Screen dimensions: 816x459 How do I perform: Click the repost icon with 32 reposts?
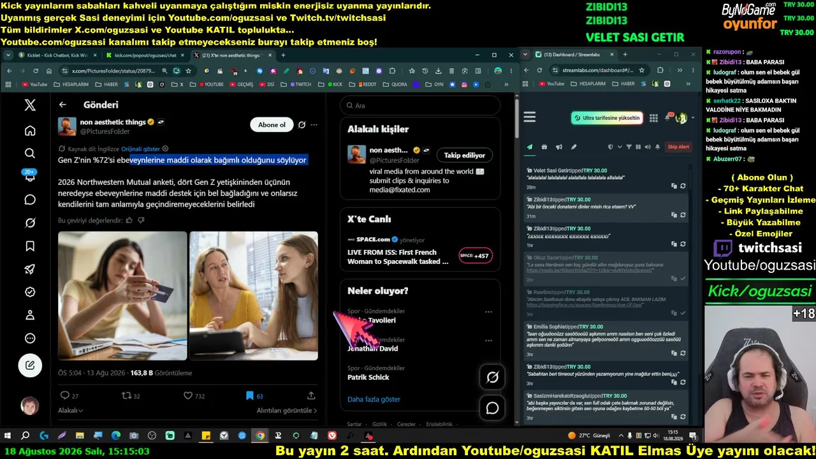click(x=126, y=396)
